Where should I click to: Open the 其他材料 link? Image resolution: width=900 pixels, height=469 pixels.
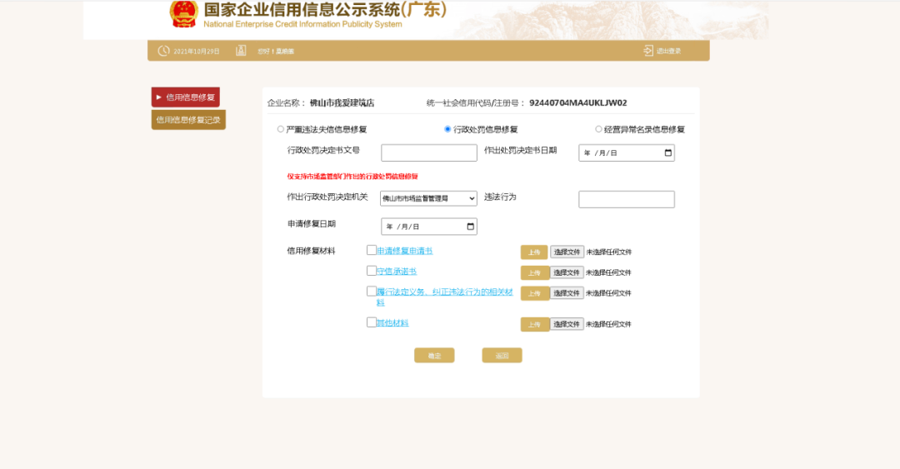[x=392, y=323]
